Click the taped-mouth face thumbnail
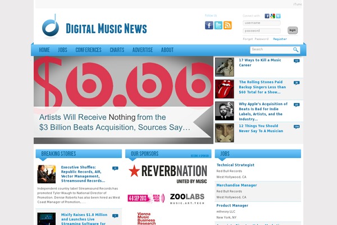 click(224, 133)
